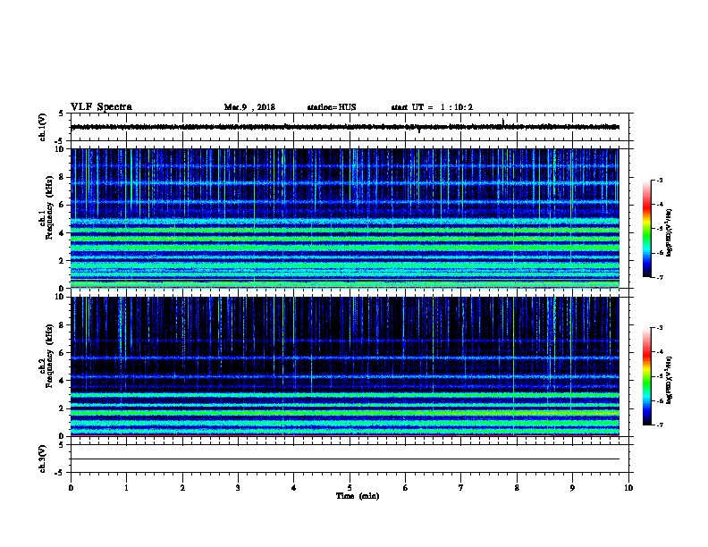Click the ch.1 voltage waveform trace
This screenshot has height=547, width=708.
(x=345, y=127)
